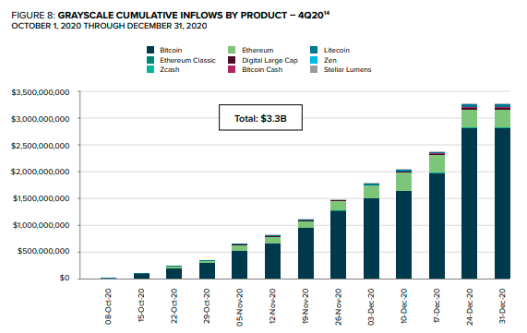Click the 17-Dec-20 bar
The image size is (527, 333).
pos(437,215)
